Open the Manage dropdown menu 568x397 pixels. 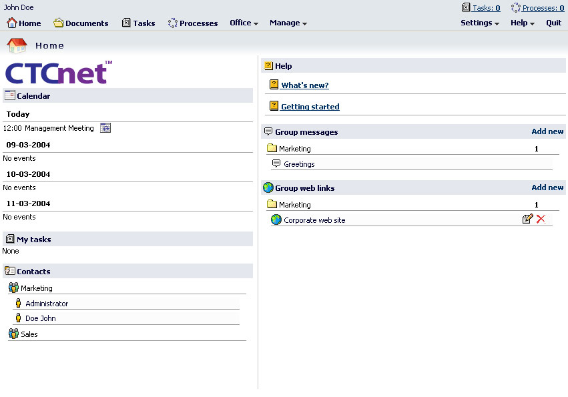click(288, 23)
